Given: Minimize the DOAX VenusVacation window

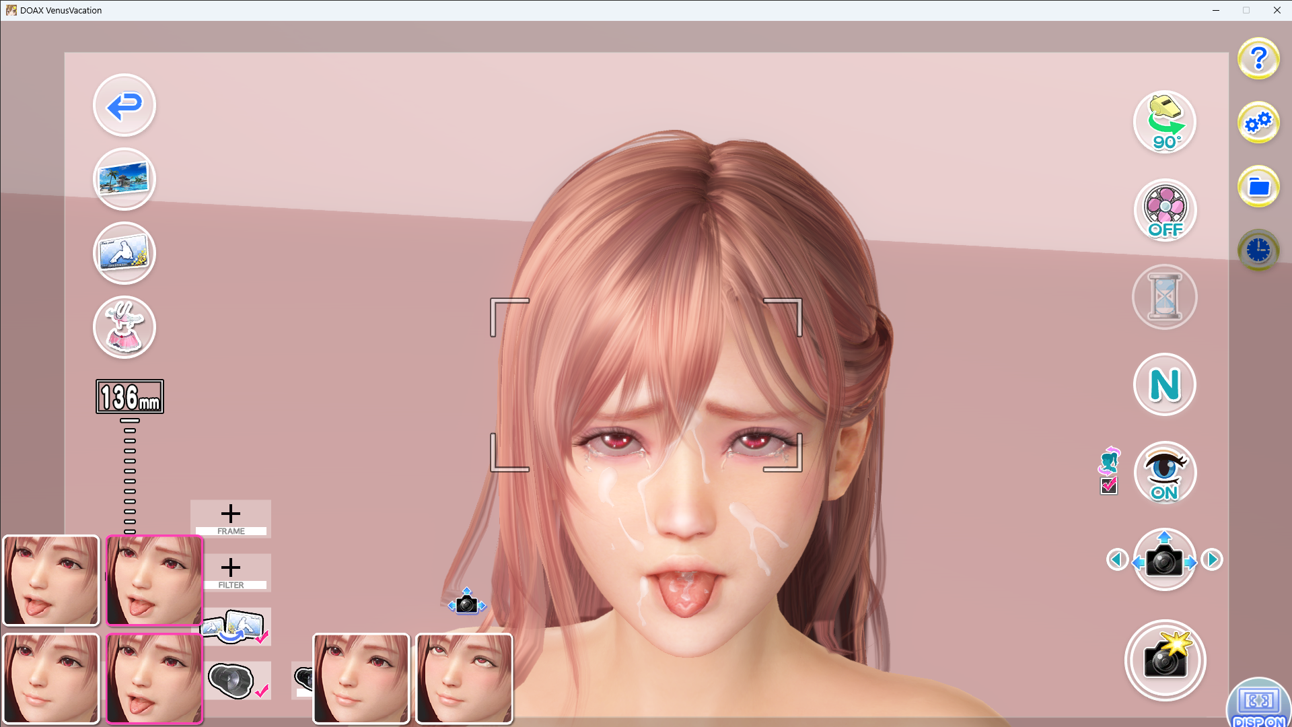Looking at the screenshot, I should pyautogui.click(x=1216, y=10).
